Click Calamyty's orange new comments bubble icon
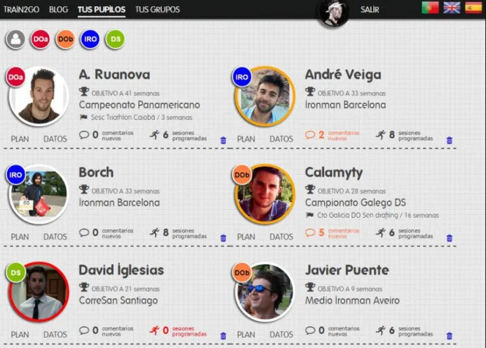 pyautogui.click(x=310, y=232)
